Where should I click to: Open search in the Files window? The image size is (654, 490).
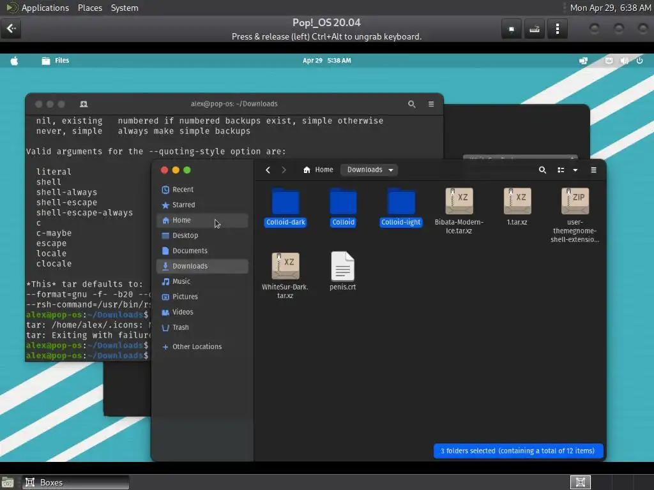[x=542, y=170]
